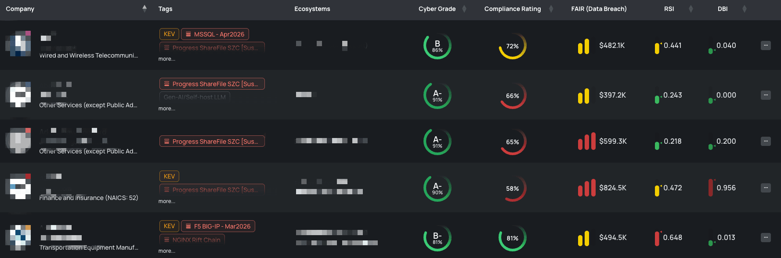The height and width of the screenshot is (258, 781).
Task: Click RSI value 0.243
Action: [x=673, y=95]
